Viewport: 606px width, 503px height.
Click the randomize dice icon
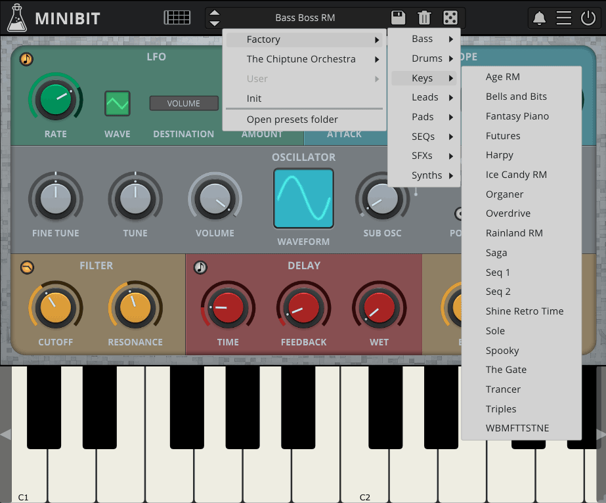450,18
